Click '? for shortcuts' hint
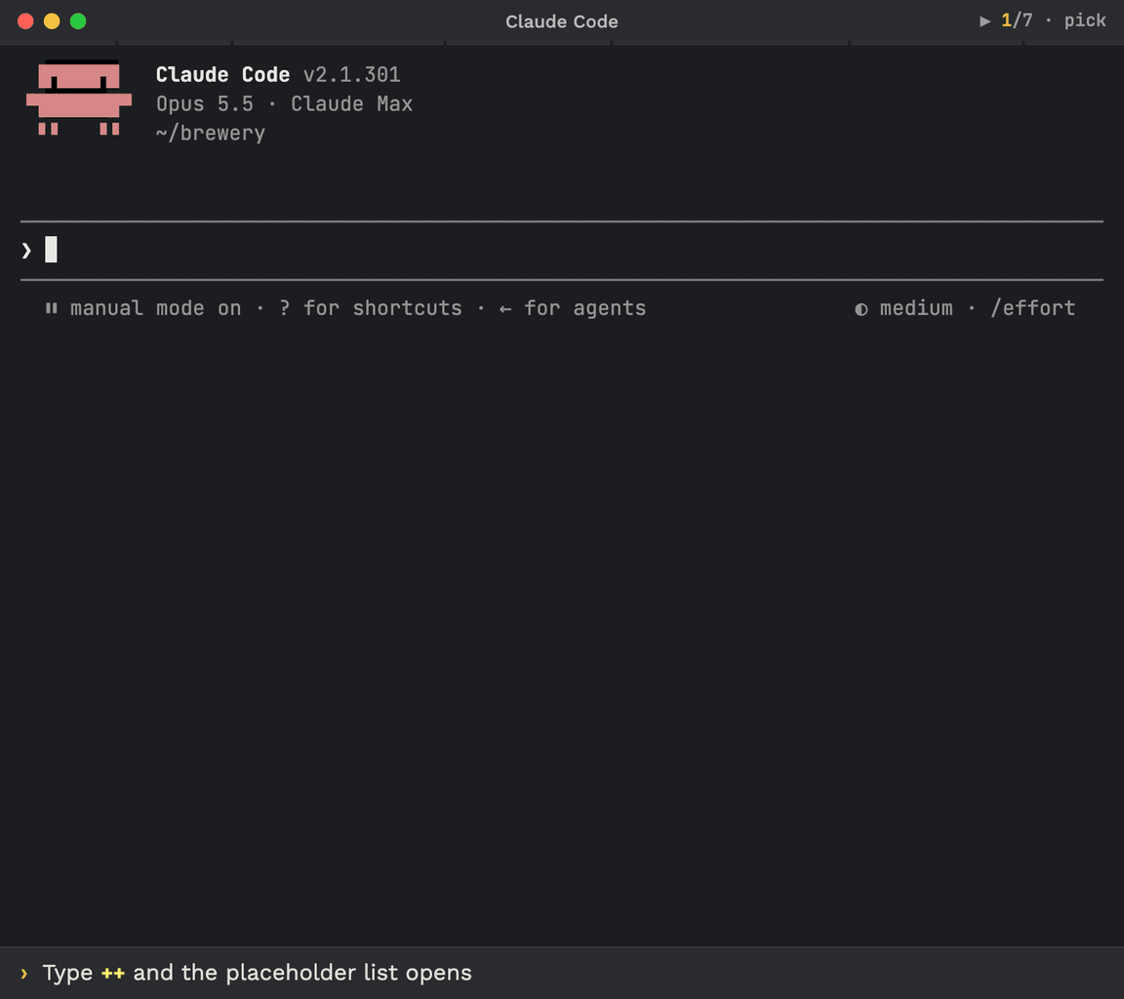The image size is (1124, 999). pyautogui.click(x=371, y=308)
